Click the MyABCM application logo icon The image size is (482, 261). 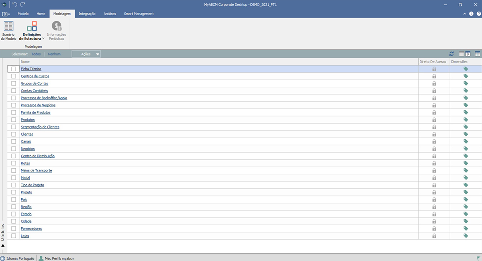(x=4, y=4)
